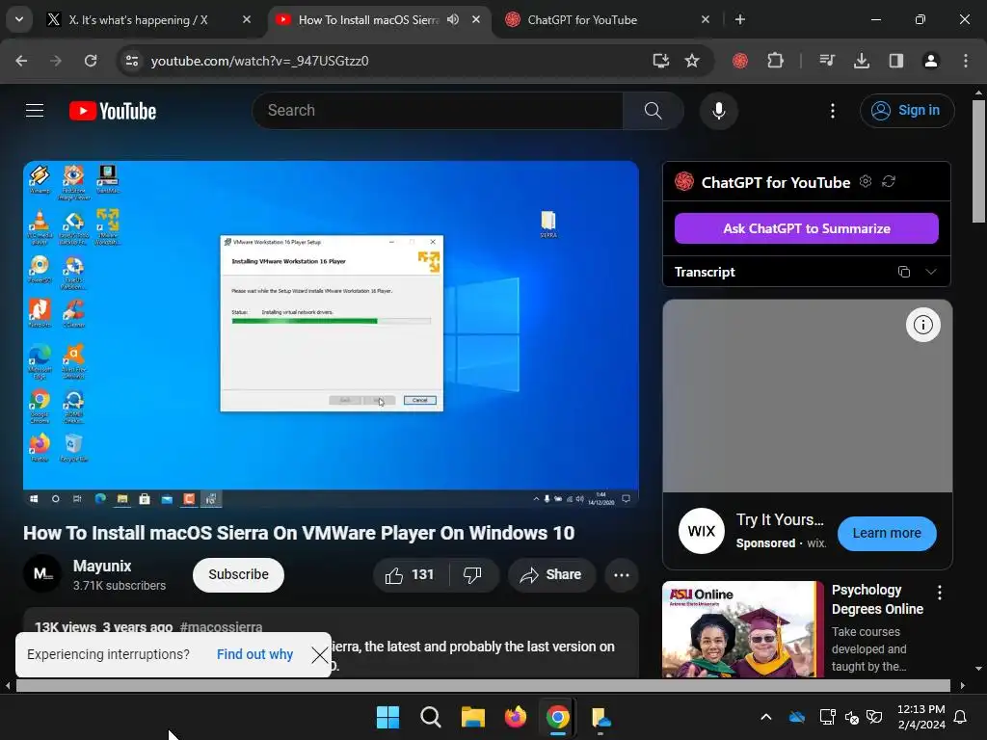Open the tab search dropdown arrow

pos(19,19)
